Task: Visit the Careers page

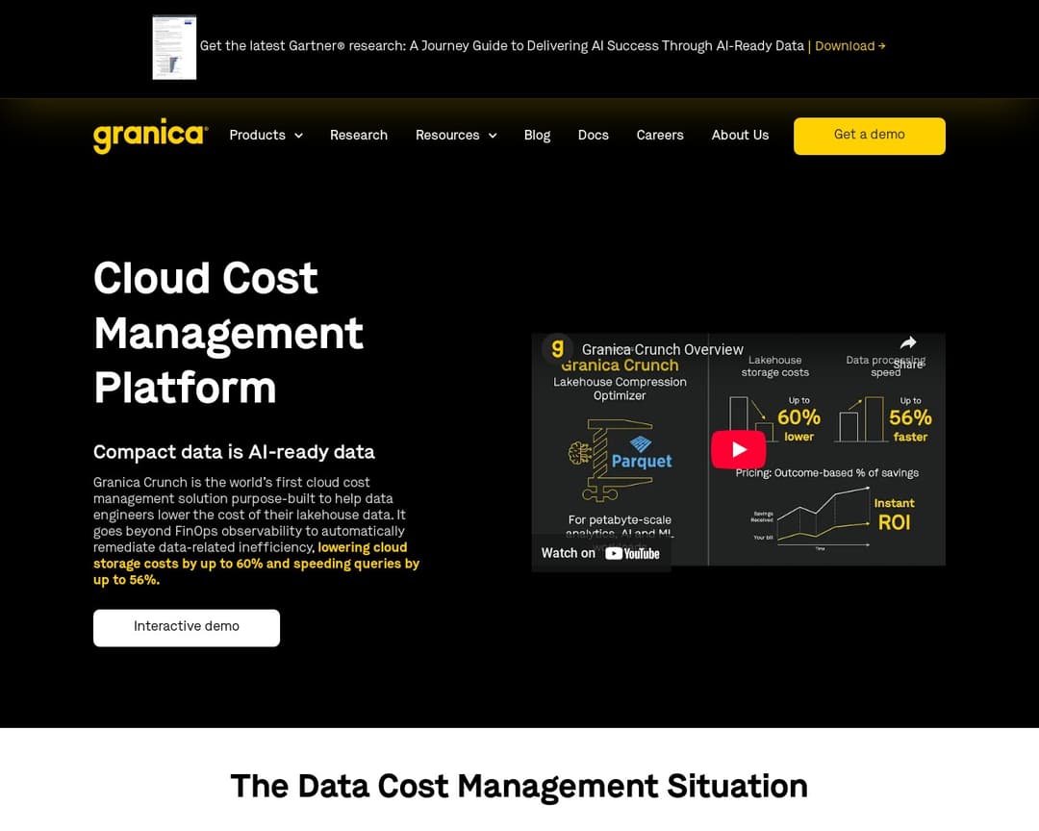Action: point(660,136)
